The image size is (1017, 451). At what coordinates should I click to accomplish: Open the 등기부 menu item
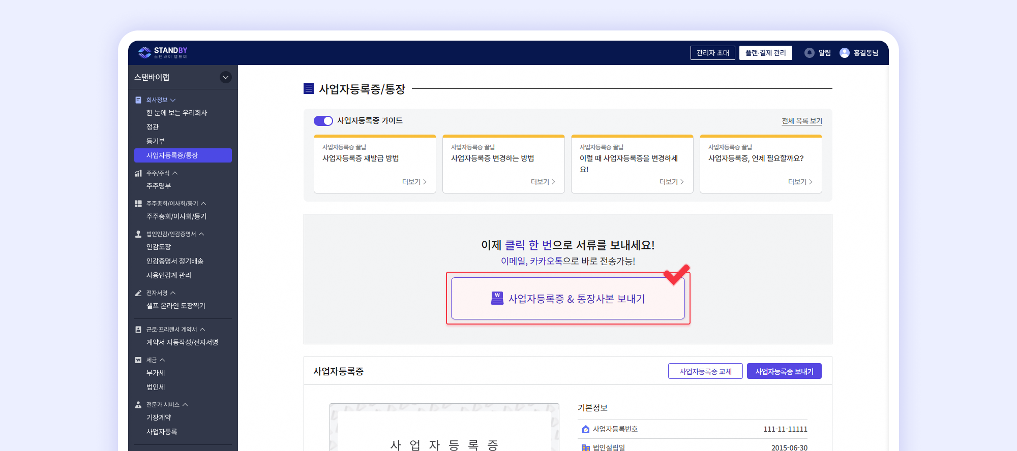pyautogui.click(x=156, y=141)
